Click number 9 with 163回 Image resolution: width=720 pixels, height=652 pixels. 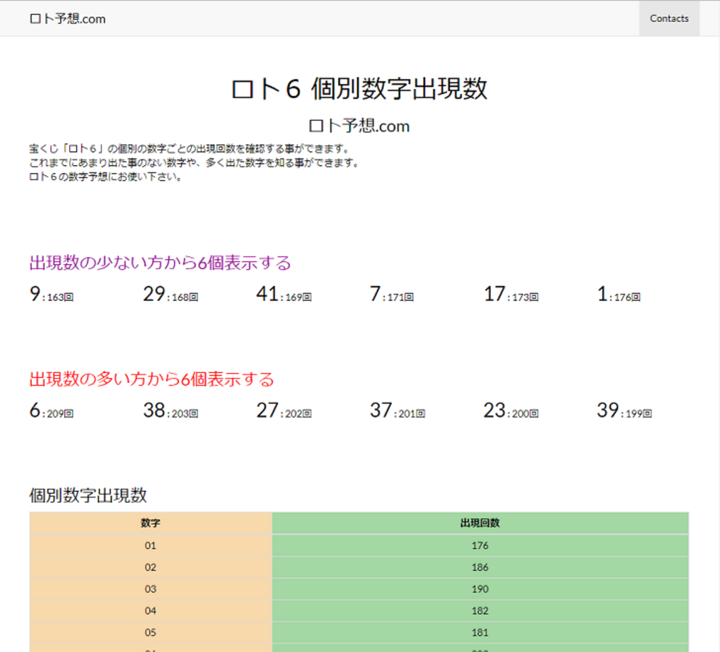(51, 295)
